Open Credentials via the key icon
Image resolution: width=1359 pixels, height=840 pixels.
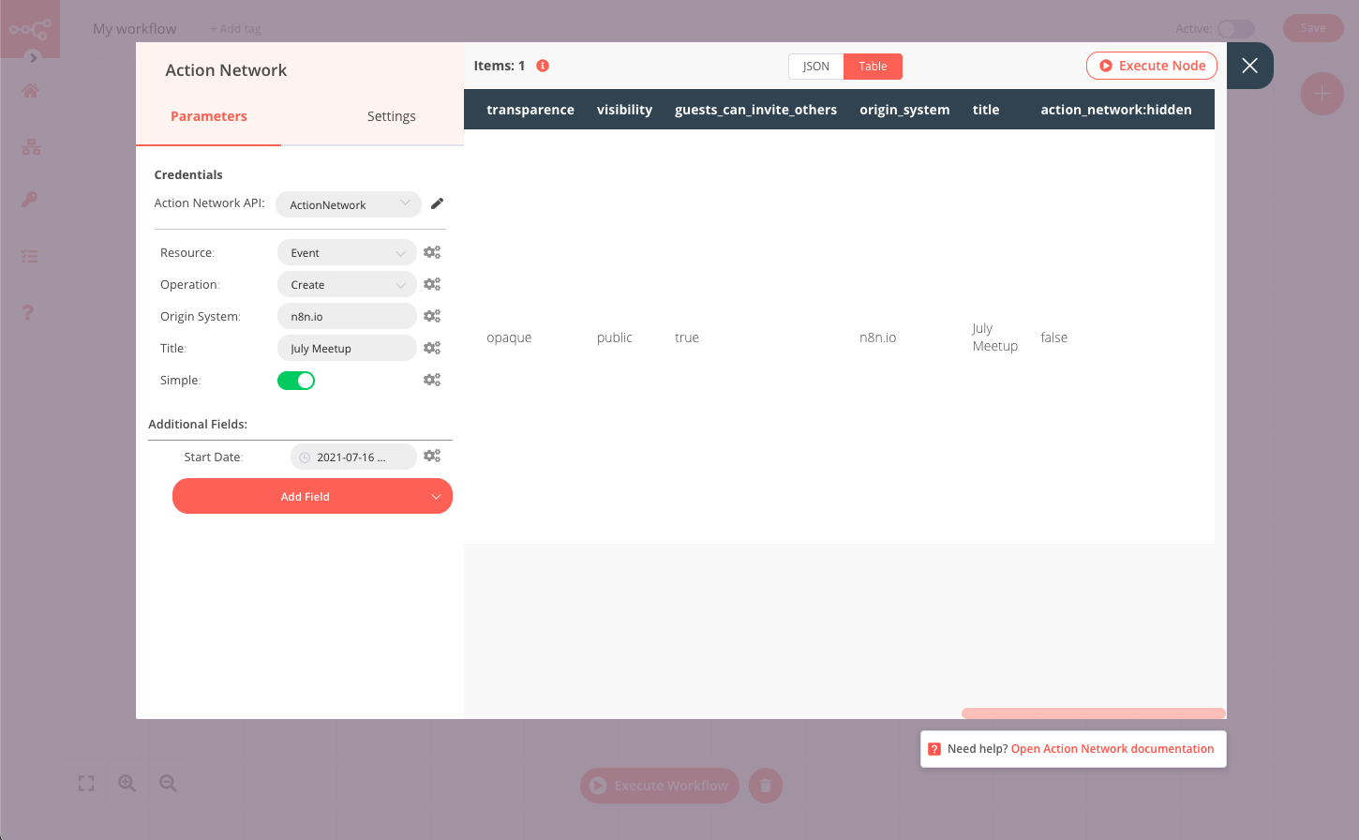point(30,199)
